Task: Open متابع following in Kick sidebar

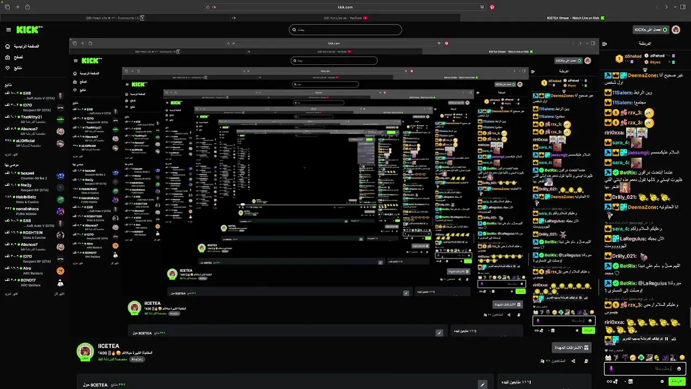Action: pos(14,68)
